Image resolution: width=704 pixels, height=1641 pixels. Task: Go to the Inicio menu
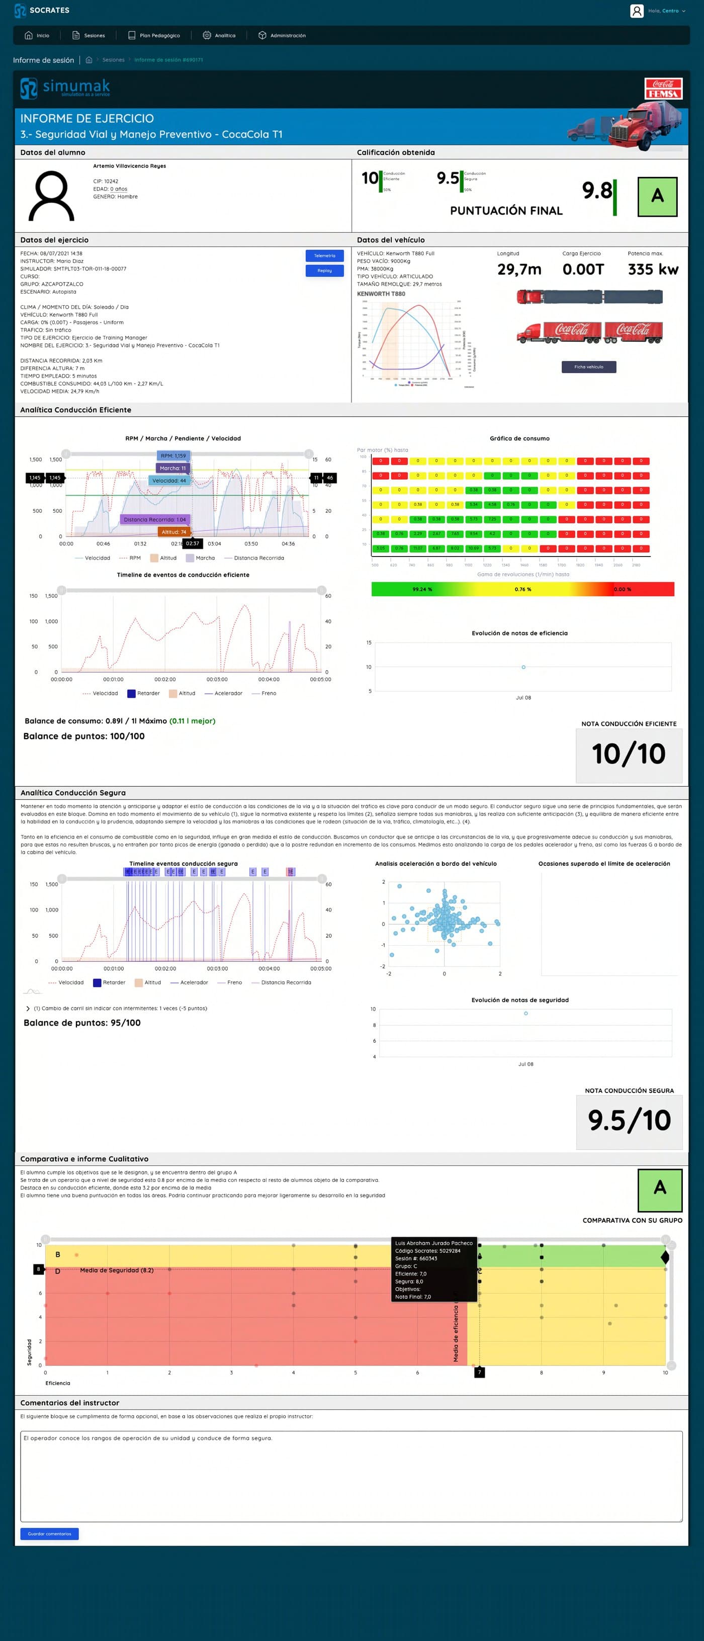(37, 36)
